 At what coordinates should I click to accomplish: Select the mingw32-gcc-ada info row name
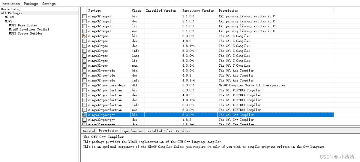[x=101, y=80]
